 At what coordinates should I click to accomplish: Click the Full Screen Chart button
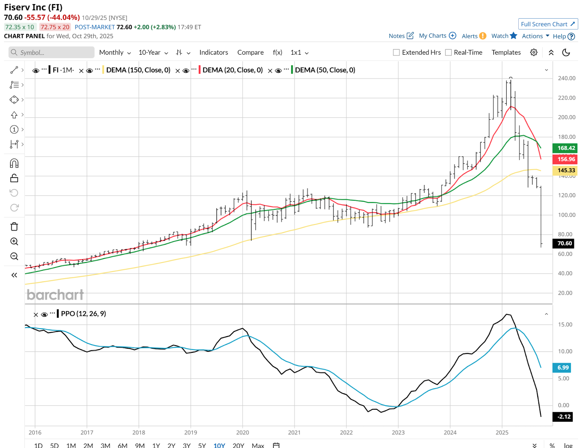[547, 24]
